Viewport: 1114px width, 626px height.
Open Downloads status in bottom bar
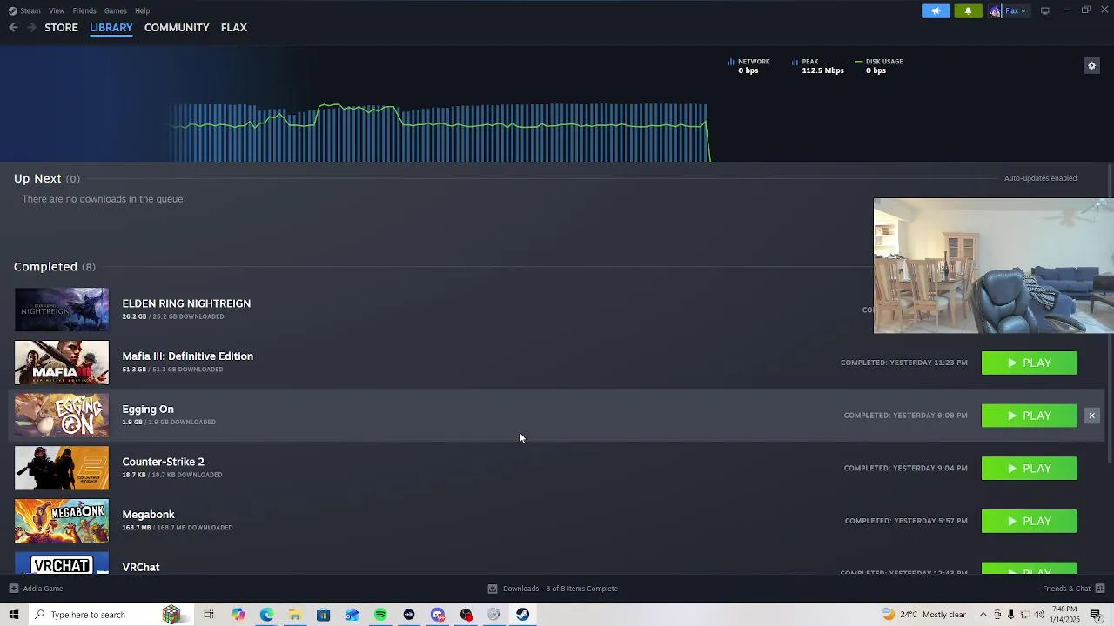click(553, 589)
